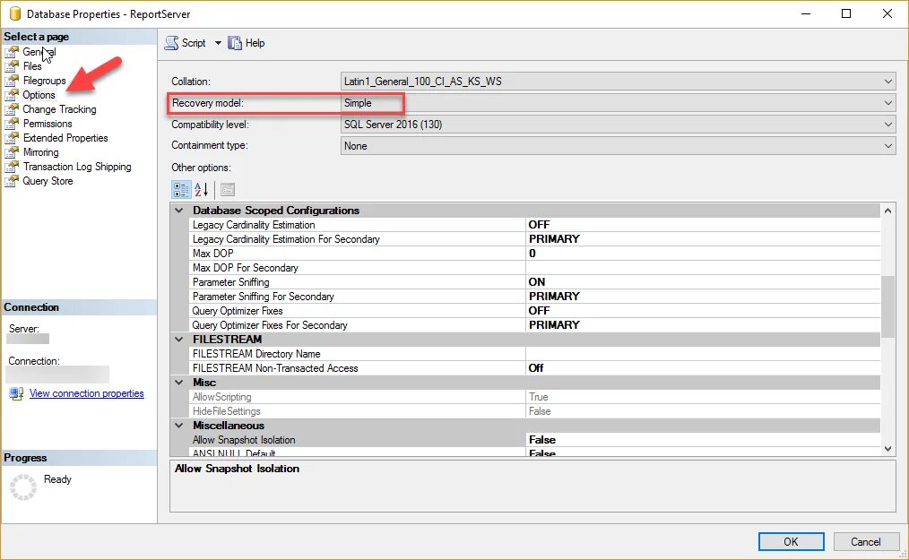Select Allow Snapshot Isolation False value

pos(703,440)
